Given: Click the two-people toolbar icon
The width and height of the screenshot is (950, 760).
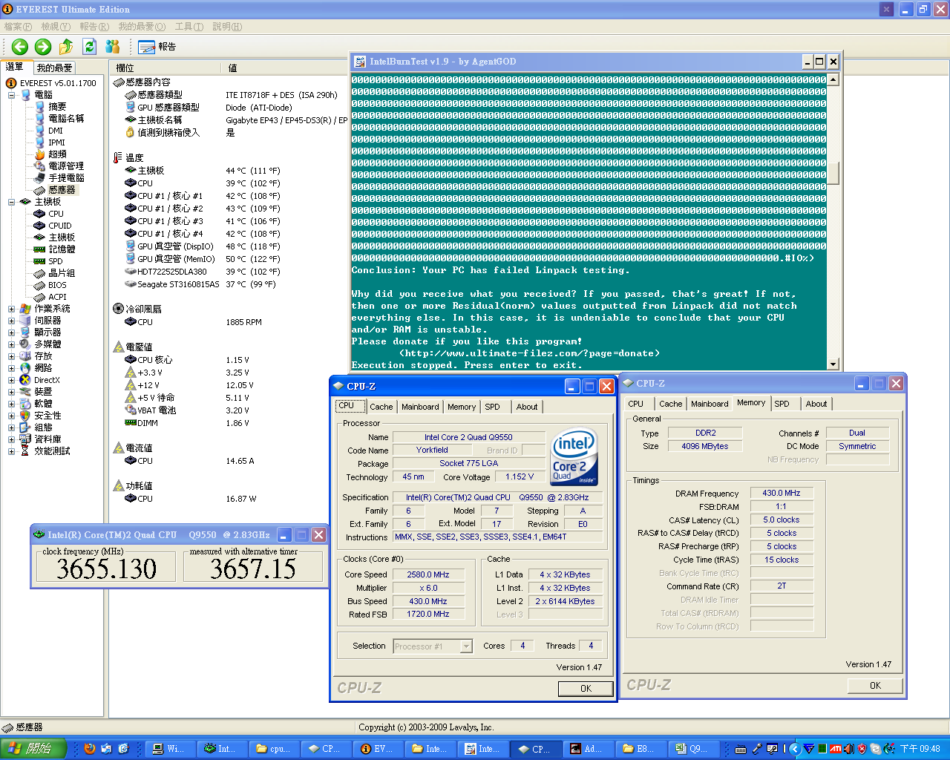Looking at the screenshot, I should pos(113,47).
